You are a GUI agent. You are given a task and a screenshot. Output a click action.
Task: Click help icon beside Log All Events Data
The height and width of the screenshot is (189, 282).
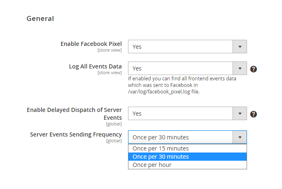click(x=254, y=69)
